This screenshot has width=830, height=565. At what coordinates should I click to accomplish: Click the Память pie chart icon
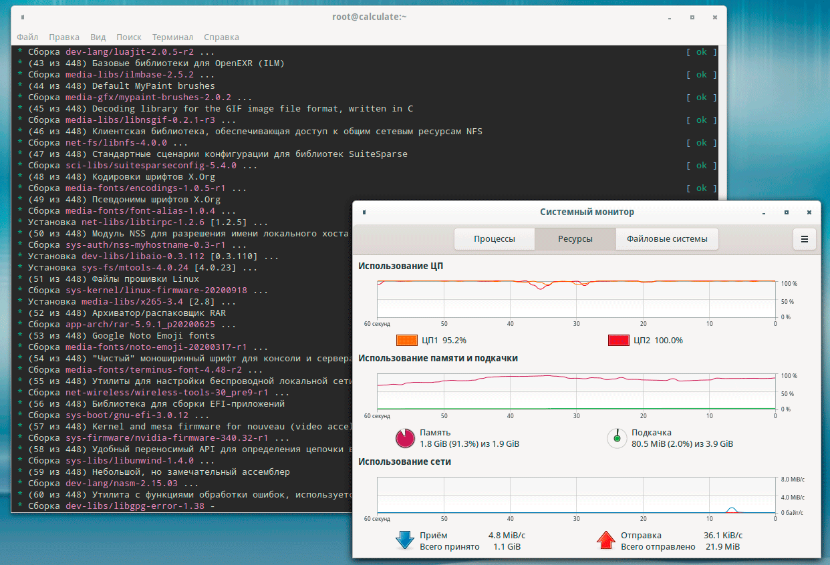click(x=405, y=438)
